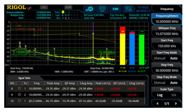Viewport: 184px width, 112px height.
Task: Select trace 1 yellow indicator
Action: [x=63, y=12]
